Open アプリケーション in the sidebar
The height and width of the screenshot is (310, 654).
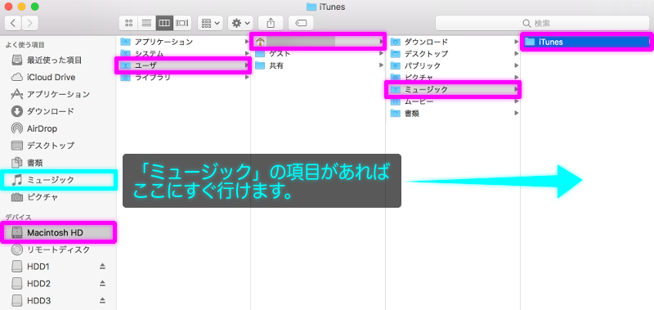(58, 94)
